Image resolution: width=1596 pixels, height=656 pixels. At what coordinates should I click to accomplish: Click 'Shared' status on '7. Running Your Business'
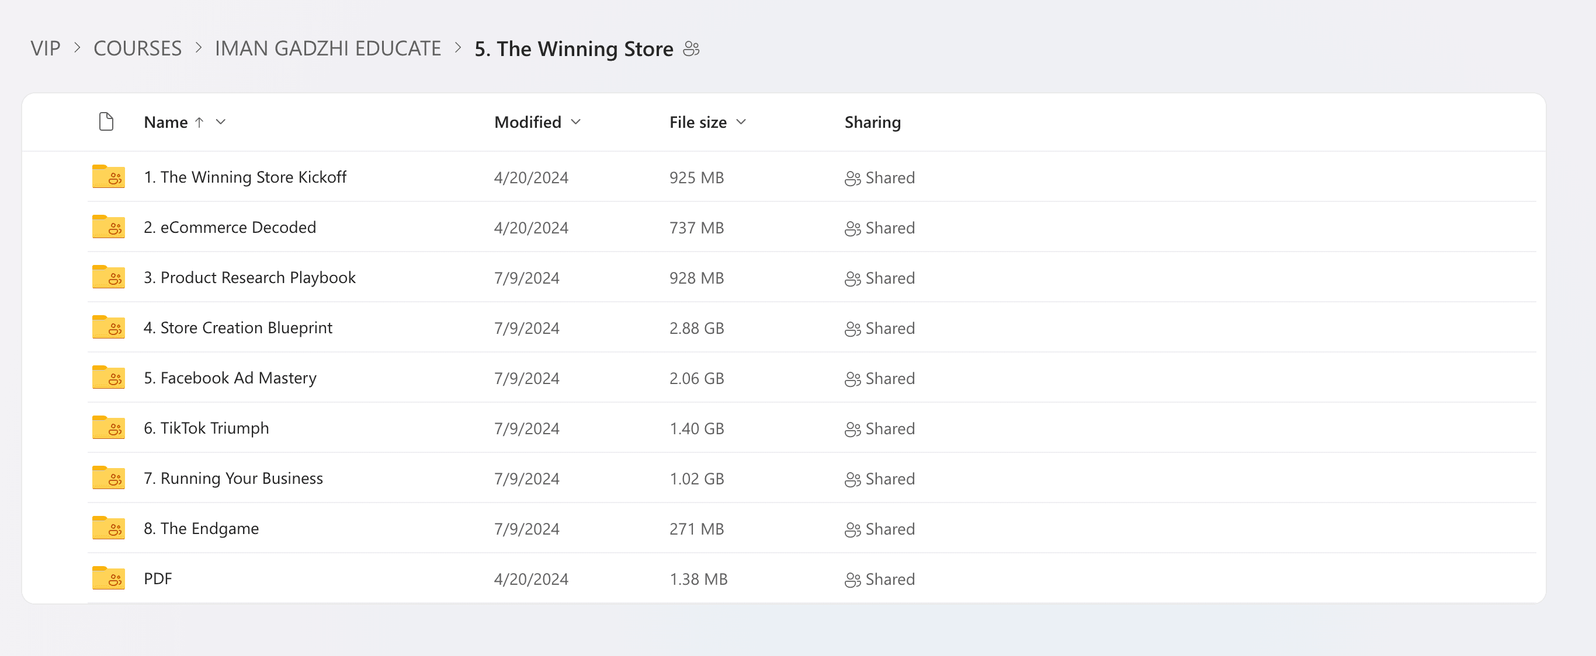click(890, 479)
